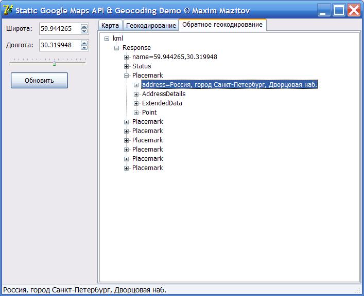Collapse the kml root node

pos(107,39)
